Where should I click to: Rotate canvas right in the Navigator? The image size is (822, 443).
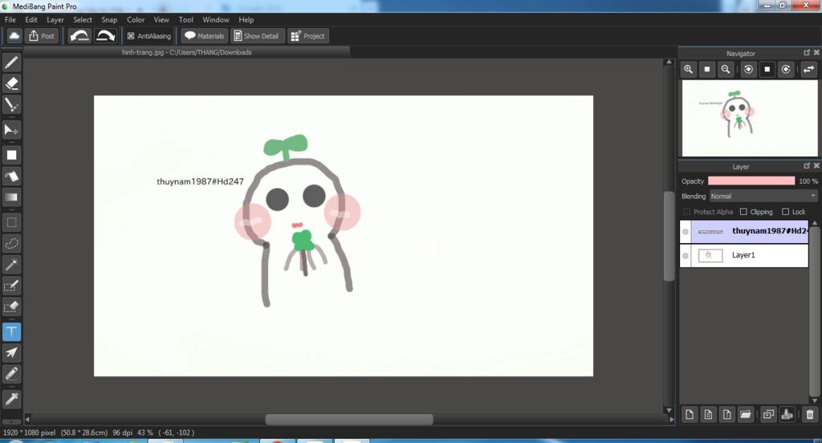[x=786, y=69]
